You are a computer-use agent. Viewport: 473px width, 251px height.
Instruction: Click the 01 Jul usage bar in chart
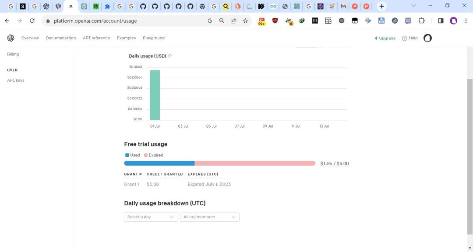click(x=155, y=95)
